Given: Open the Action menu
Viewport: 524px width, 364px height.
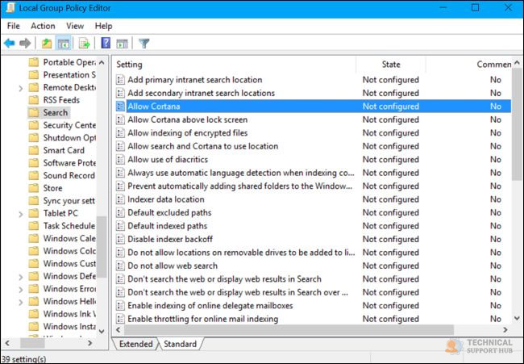Looking at the screenshot, I should pyautogui.click(x=43, y=26).
